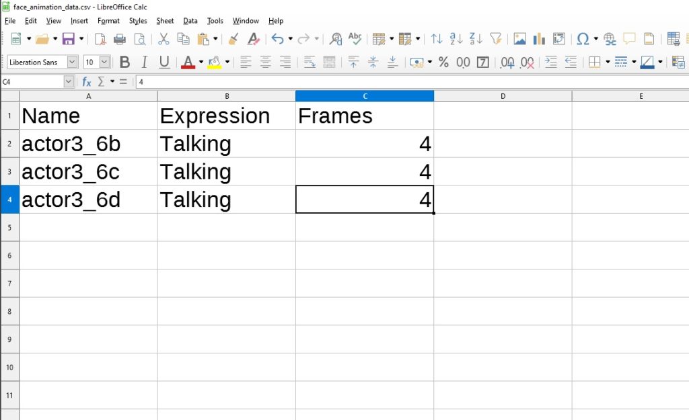Toggle Italic formatting
This screenshot has height=420, width=689.
click(x=144, y=62)
